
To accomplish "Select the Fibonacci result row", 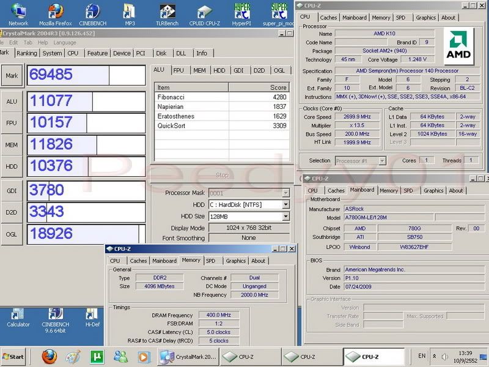I will pyautogui.click(x=222, y=97).
